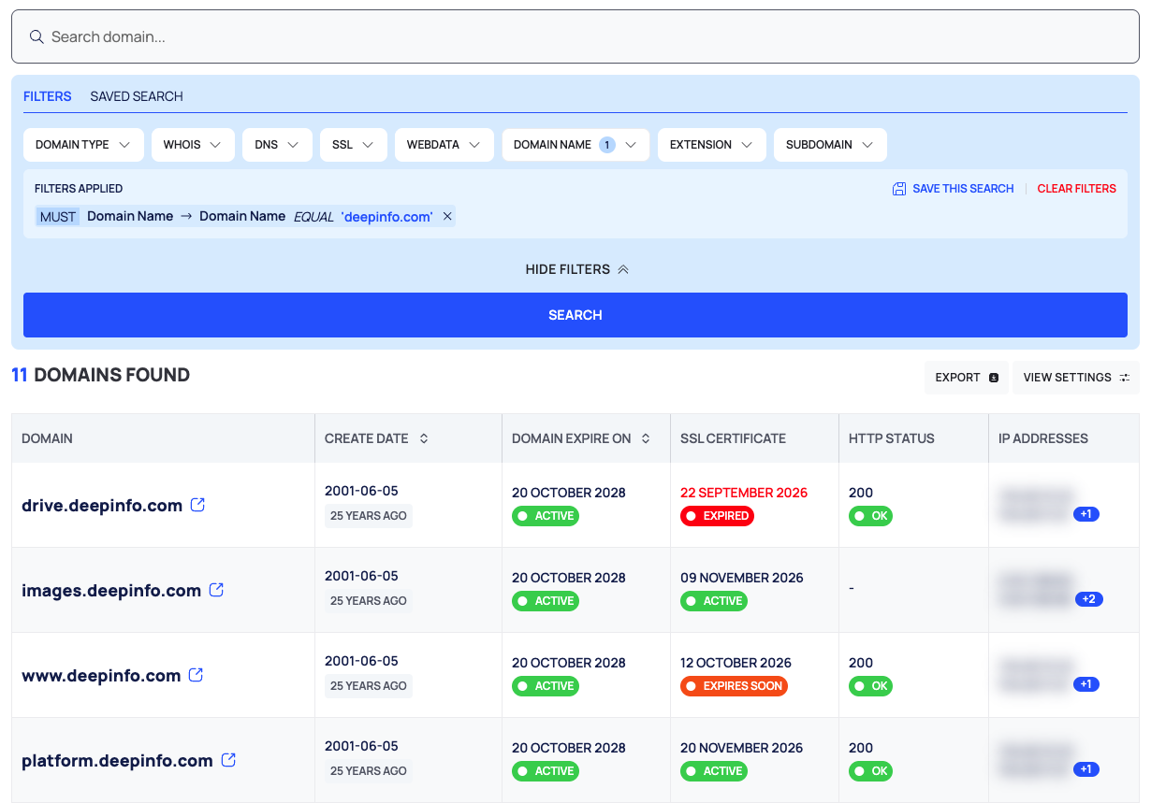Click the download icon in EXPORT
Image resolution: width=1151 pixels, height=803 pixels.
pyautogui.click(x=994, y=378)
